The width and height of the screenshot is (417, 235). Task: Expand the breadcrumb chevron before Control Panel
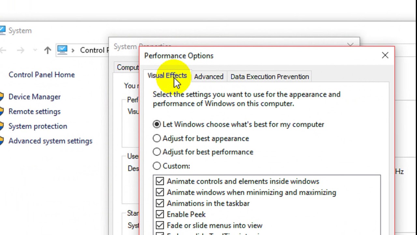73,50
